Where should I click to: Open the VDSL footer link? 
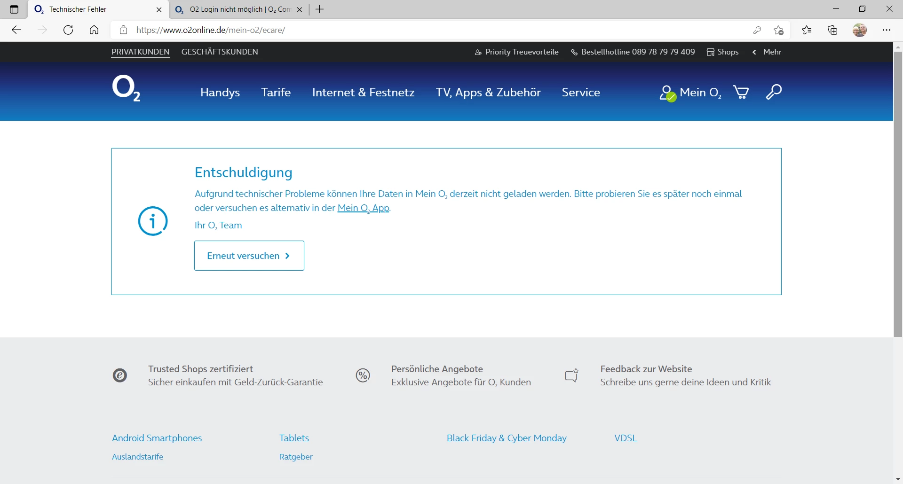[626, 438]
